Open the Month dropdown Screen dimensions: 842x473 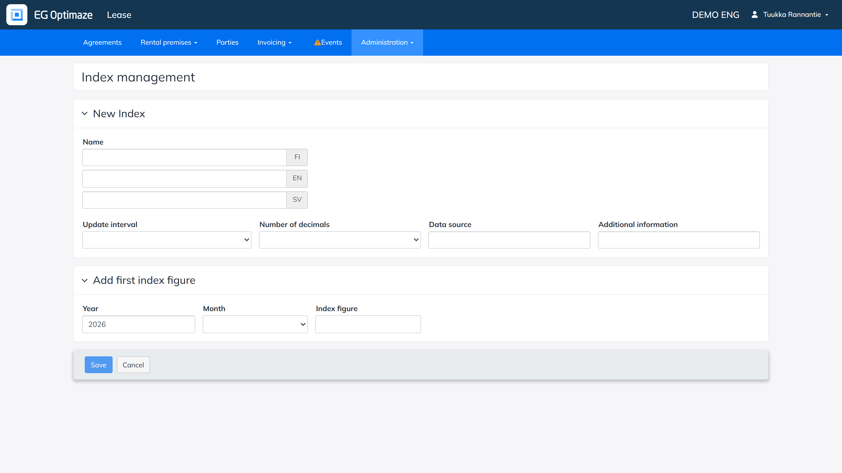tap(255, 324)
